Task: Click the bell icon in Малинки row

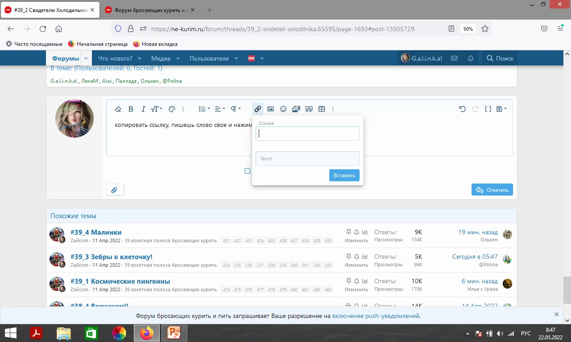Action: coord(357,232)
